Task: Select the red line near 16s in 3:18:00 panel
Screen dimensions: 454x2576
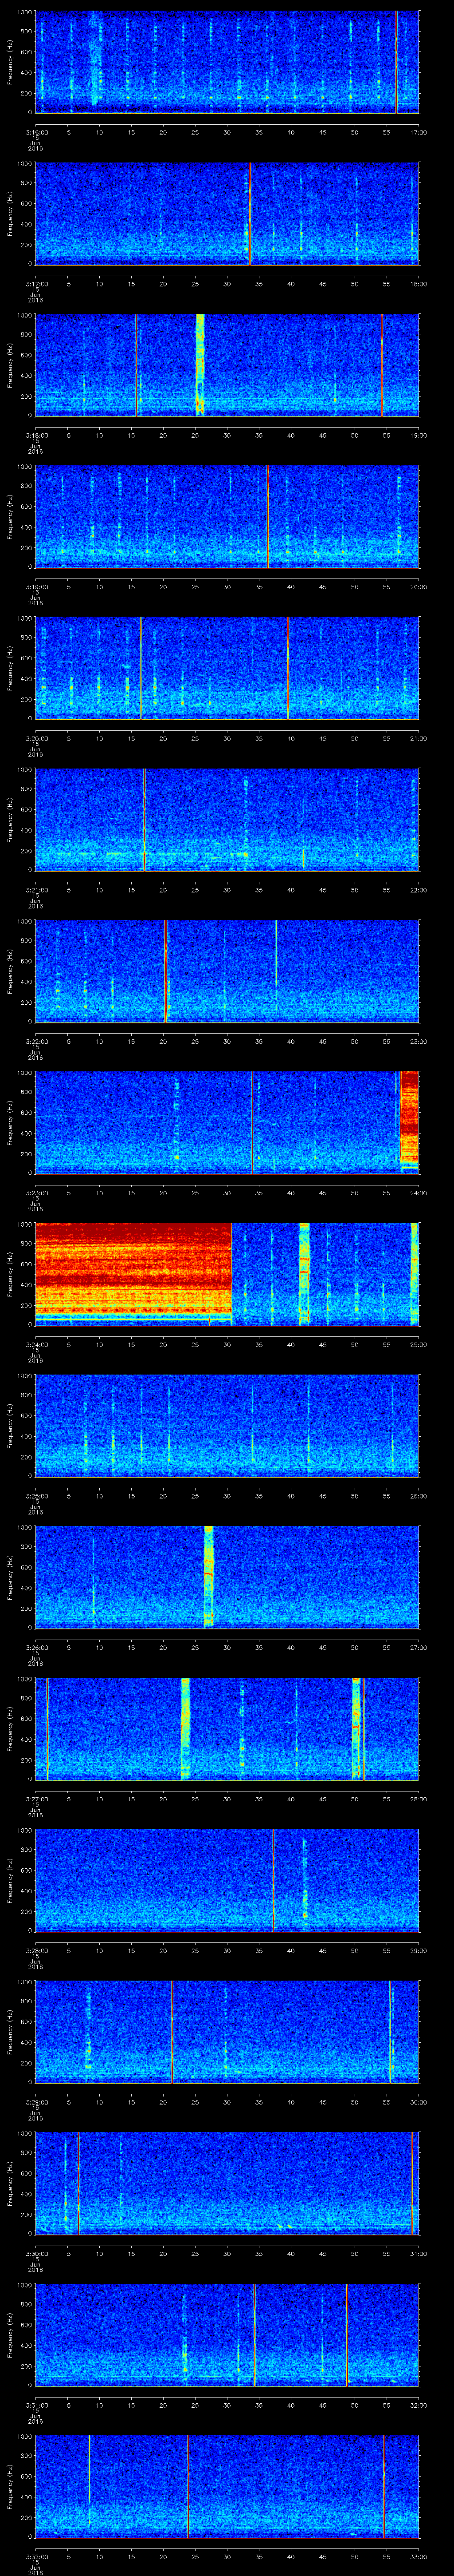Action: click(x=136, y=364)
